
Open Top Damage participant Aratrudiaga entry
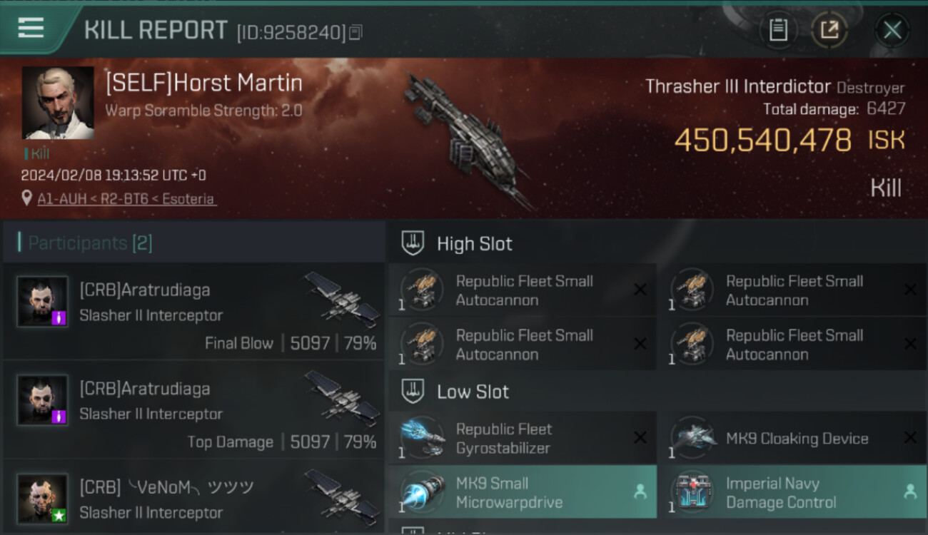tap(194, 409)
